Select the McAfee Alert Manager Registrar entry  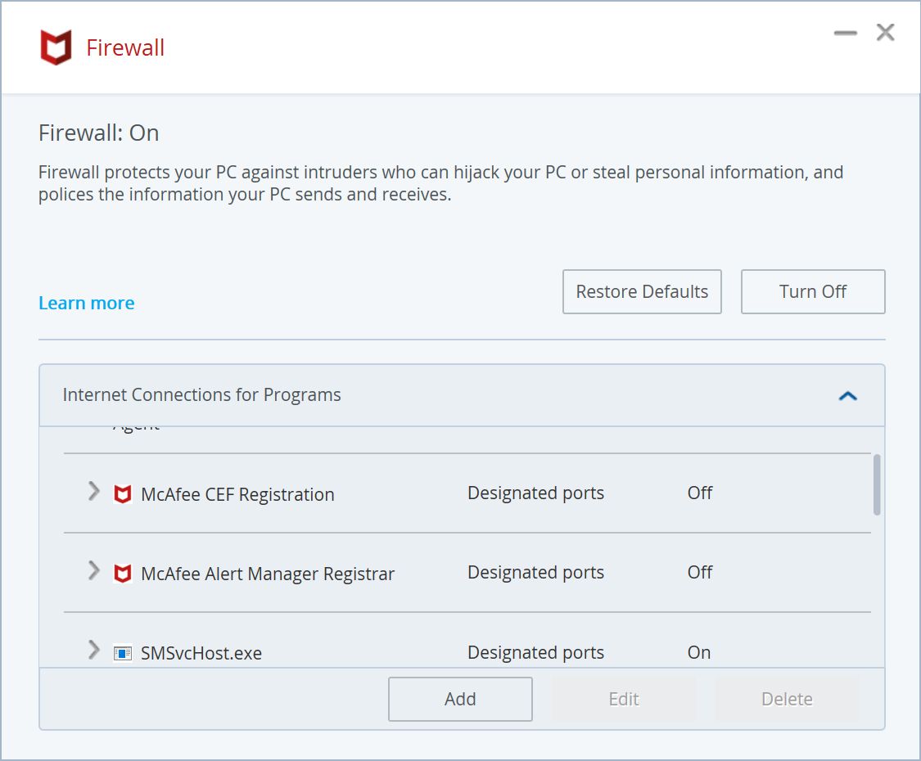coord(467,573)
